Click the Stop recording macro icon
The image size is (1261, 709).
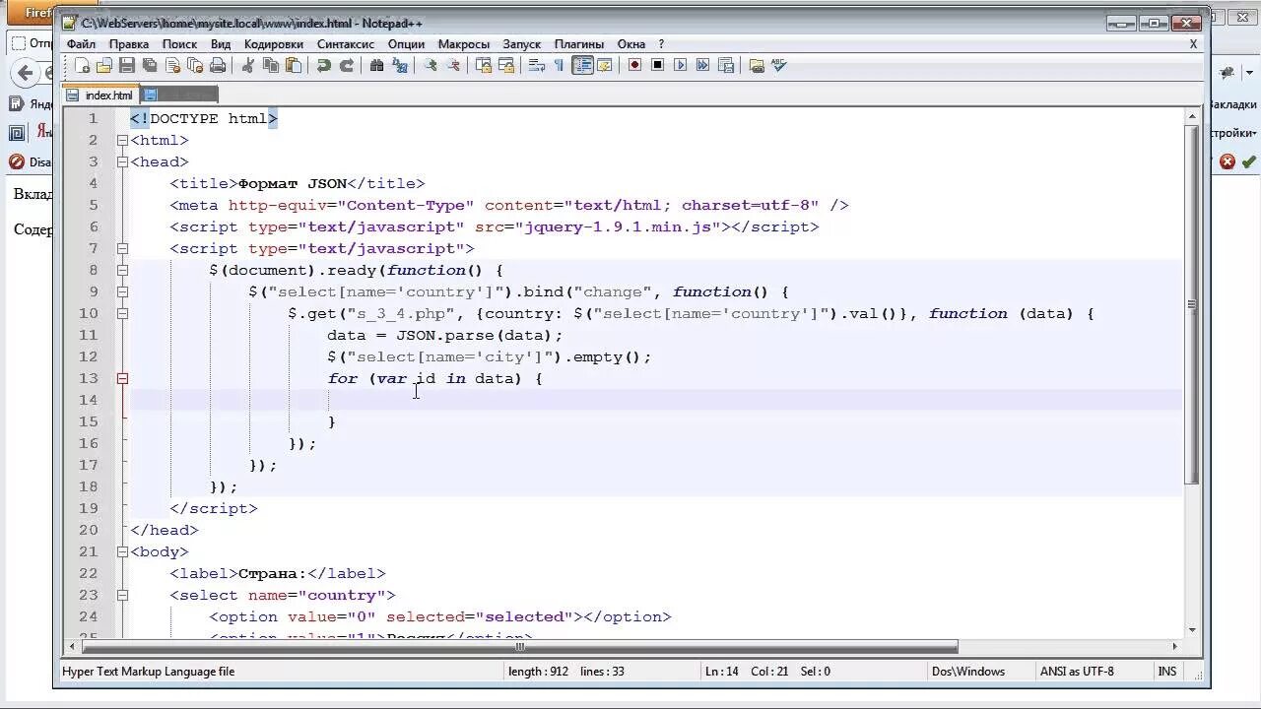coord(657,66)
